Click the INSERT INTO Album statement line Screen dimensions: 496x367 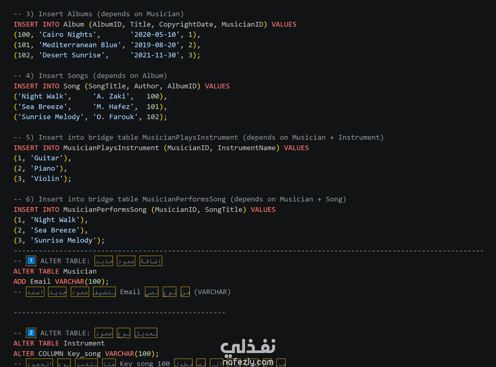click(155, 24)
